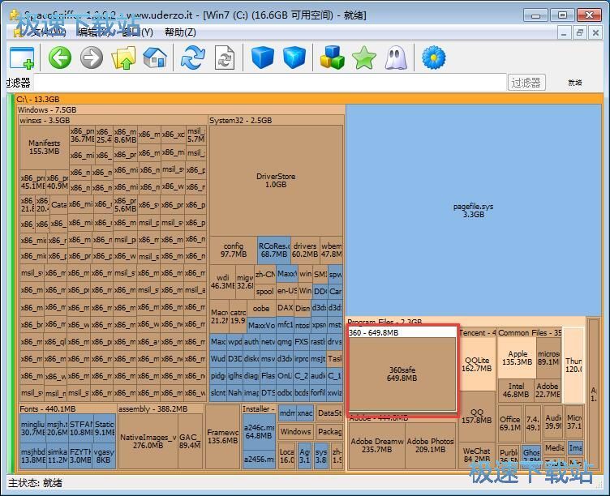Screen dimensions: 610x496
Task: Select the 360 - 649.8MB header
Action: click(402, 332)
